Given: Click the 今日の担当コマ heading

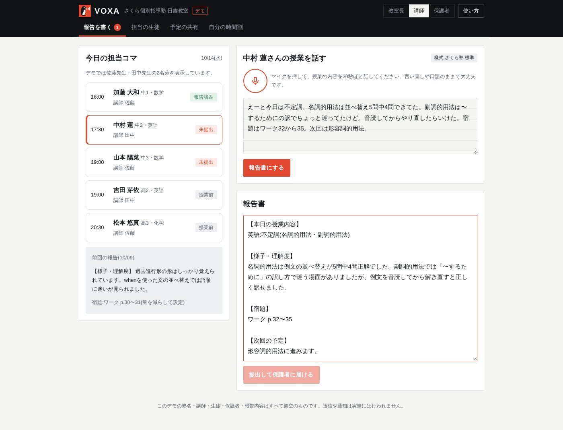Looking at the screenshot, I should [x=111, y=58].
